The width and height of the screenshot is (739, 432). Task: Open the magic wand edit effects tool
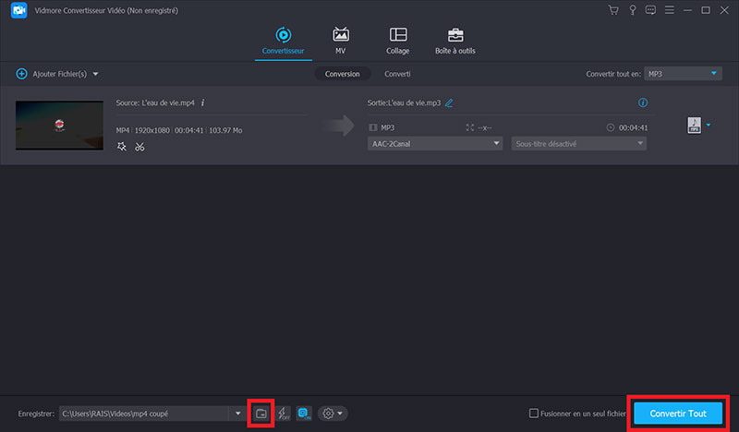(122, 147)
